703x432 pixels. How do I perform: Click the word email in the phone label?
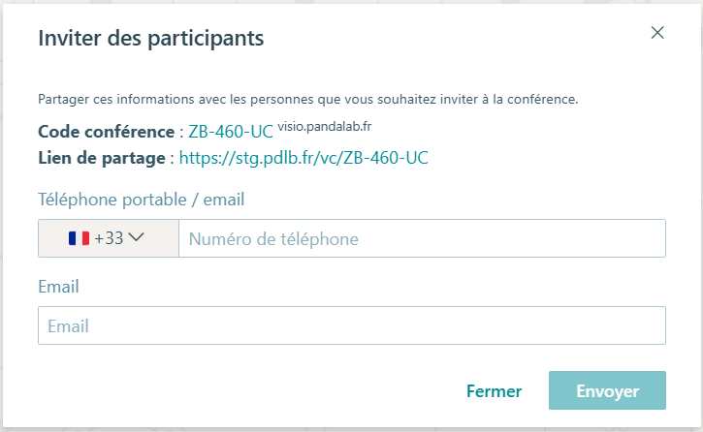click(224, 200)
